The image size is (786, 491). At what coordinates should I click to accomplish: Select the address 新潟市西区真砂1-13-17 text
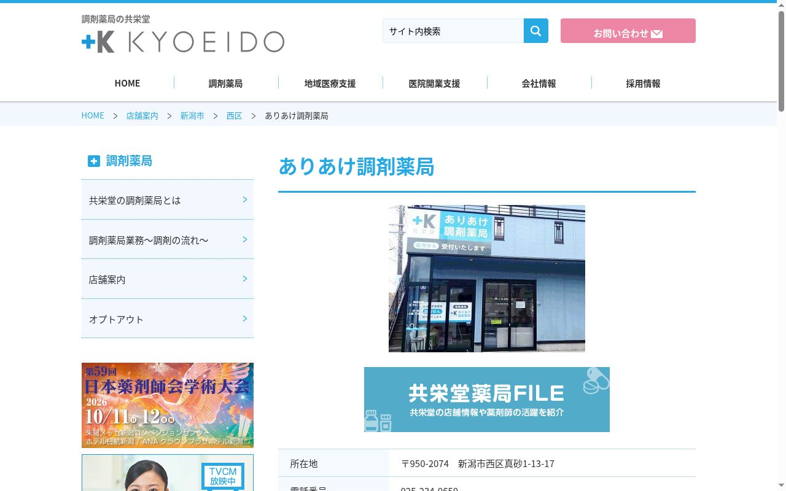[506, 463]
